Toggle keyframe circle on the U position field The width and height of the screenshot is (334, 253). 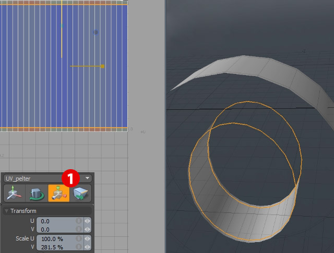[x=79, y=221]
